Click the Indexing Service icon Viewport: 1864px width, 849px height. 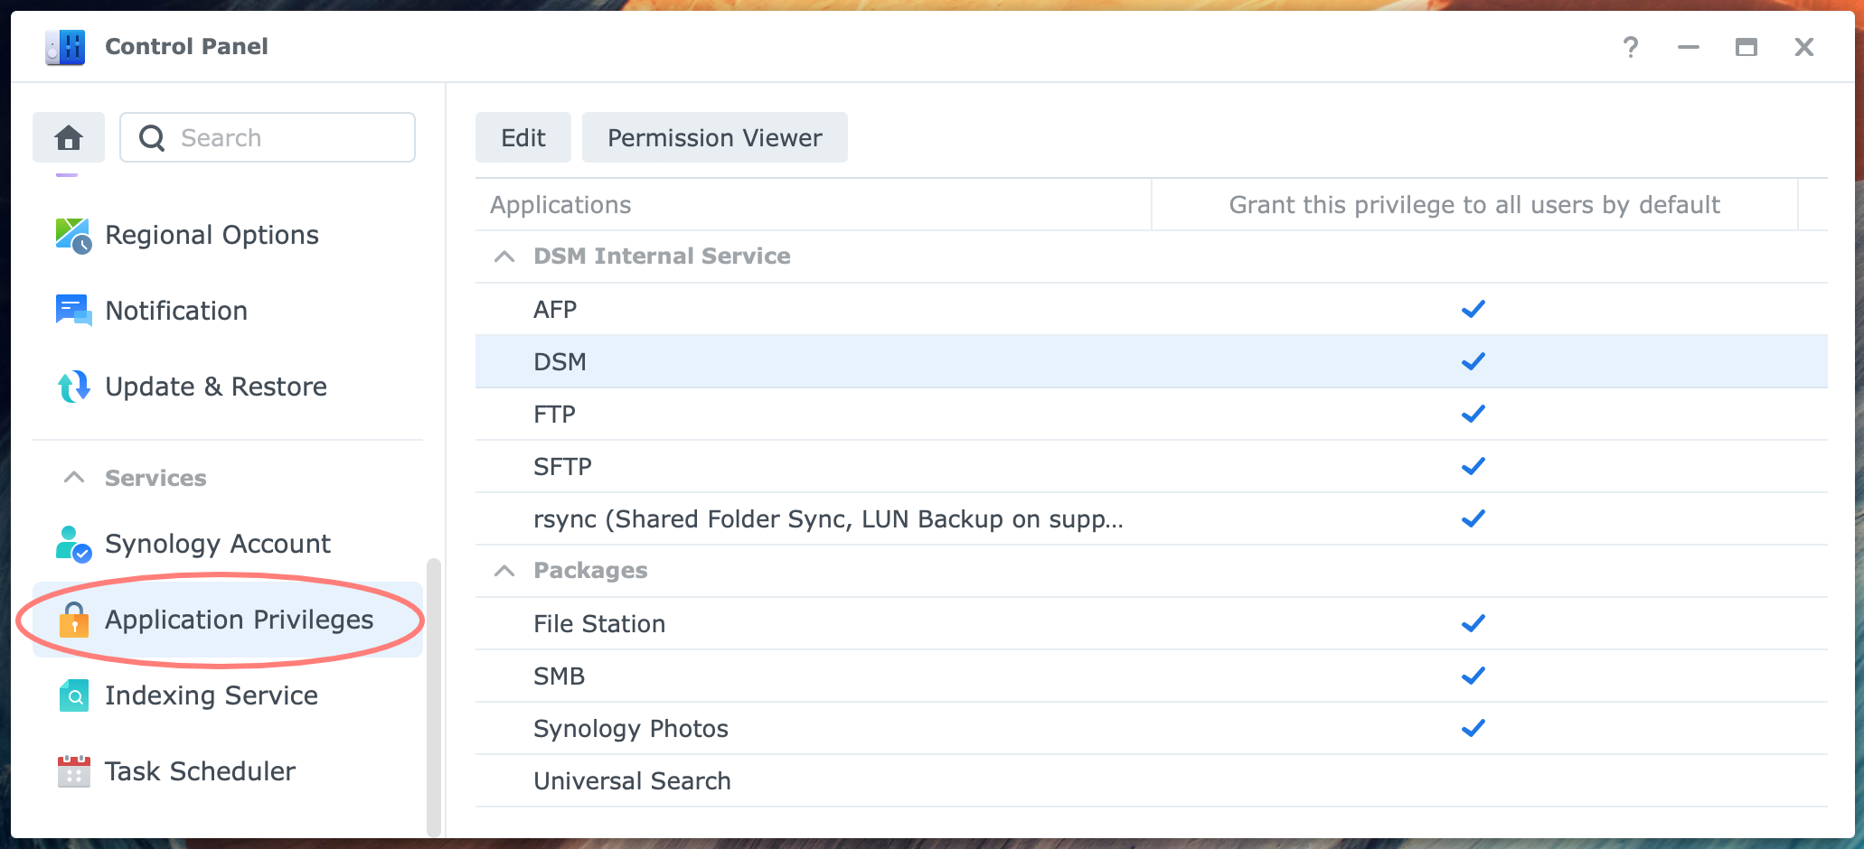[x=73, y=695]
